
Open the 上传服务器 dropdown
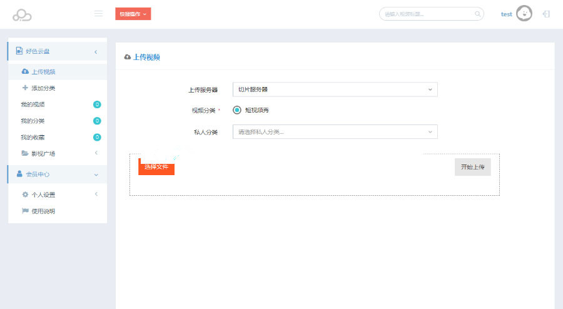click(335, 89)
